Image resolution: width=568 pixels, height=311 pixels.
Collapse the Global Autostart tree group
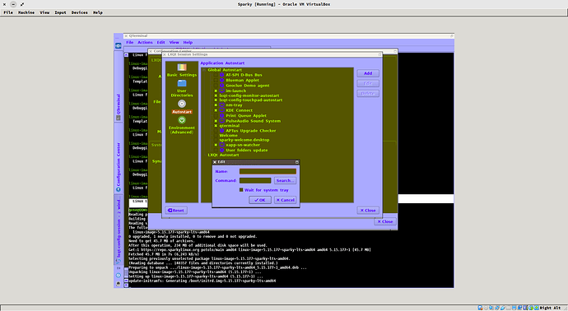pyautogui.click(x=204, y=70)
